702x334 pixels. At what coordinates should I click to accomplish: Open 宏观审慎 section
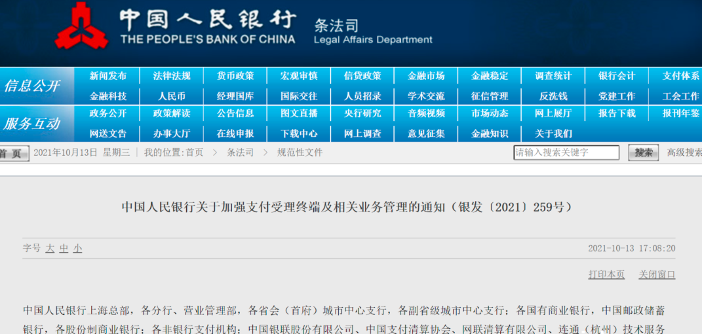point(299,76)
